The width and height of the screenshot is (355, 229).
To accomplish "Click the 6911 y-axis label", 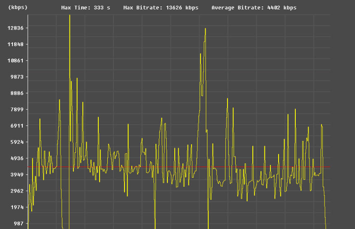I will click(x=17, y=125).
